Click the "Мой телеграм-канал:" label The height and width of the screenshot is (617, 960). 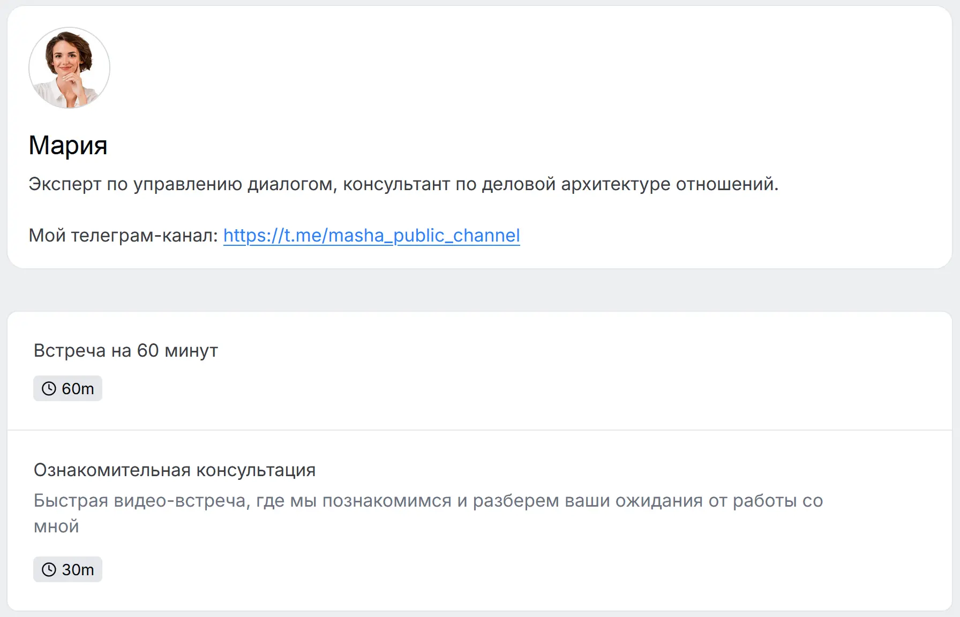123,235
